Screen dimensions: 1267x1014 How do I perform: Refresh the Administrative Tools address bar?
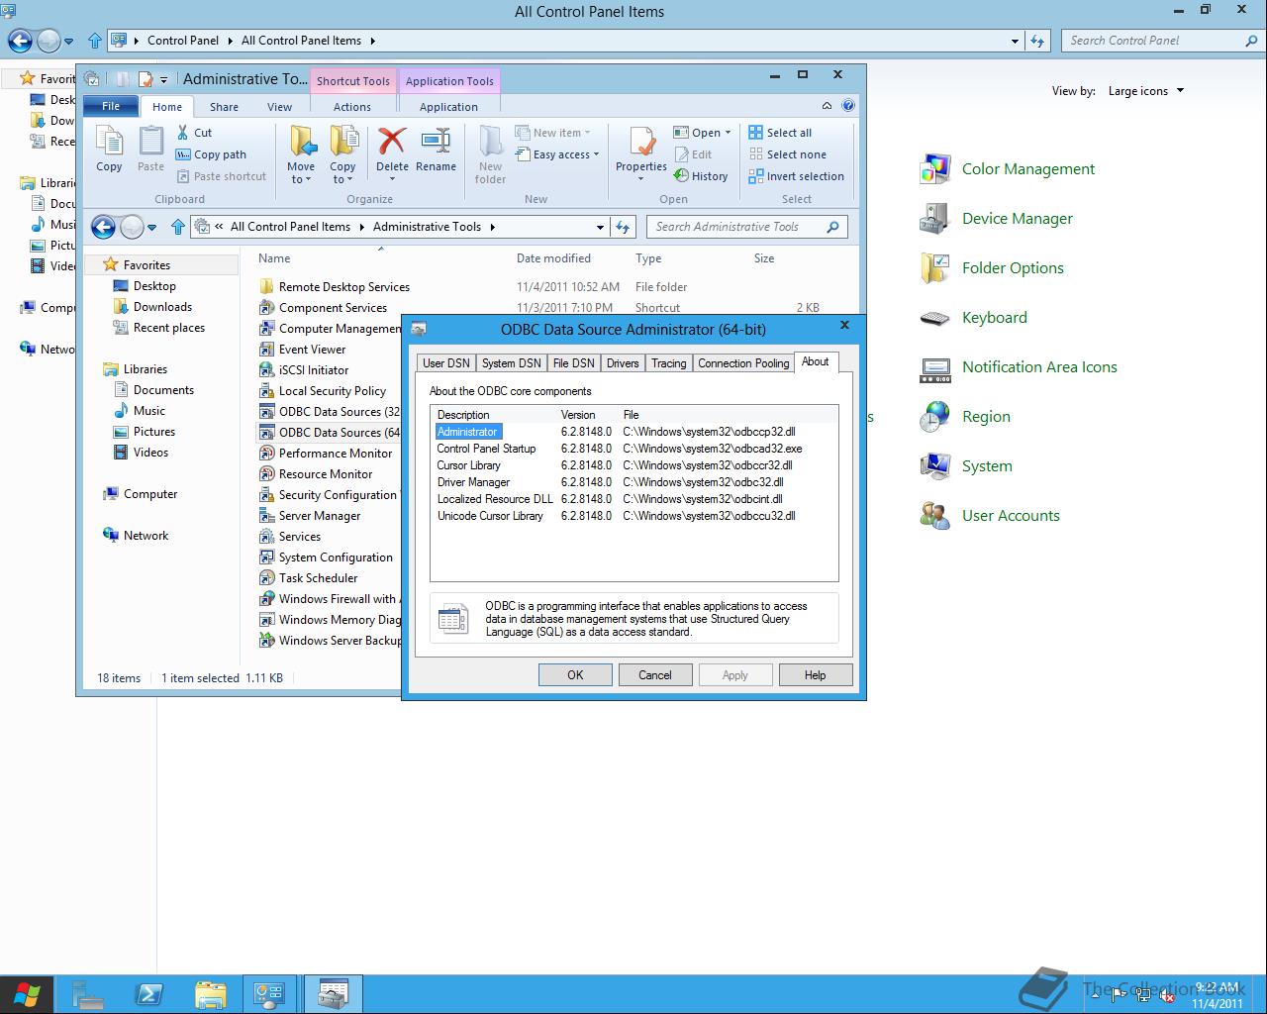[x=623, y=227]
